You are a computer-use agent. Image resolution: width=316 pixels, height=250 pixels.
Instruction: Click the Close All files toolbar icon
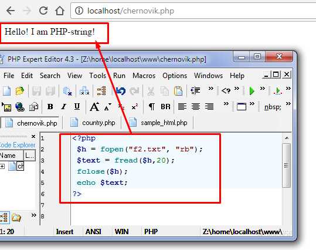(x=84, y=91)
